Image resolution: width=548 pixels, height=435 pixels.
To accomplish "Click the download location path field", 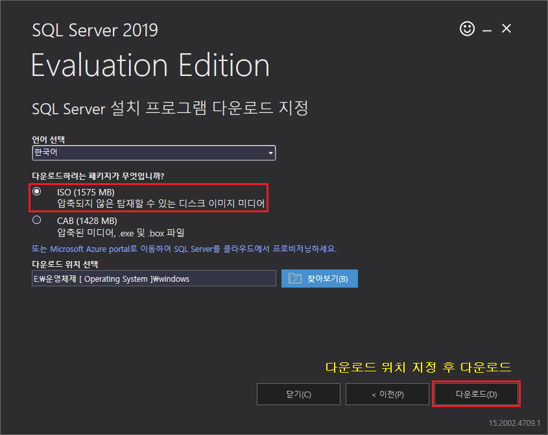I will tap(154, 279).
